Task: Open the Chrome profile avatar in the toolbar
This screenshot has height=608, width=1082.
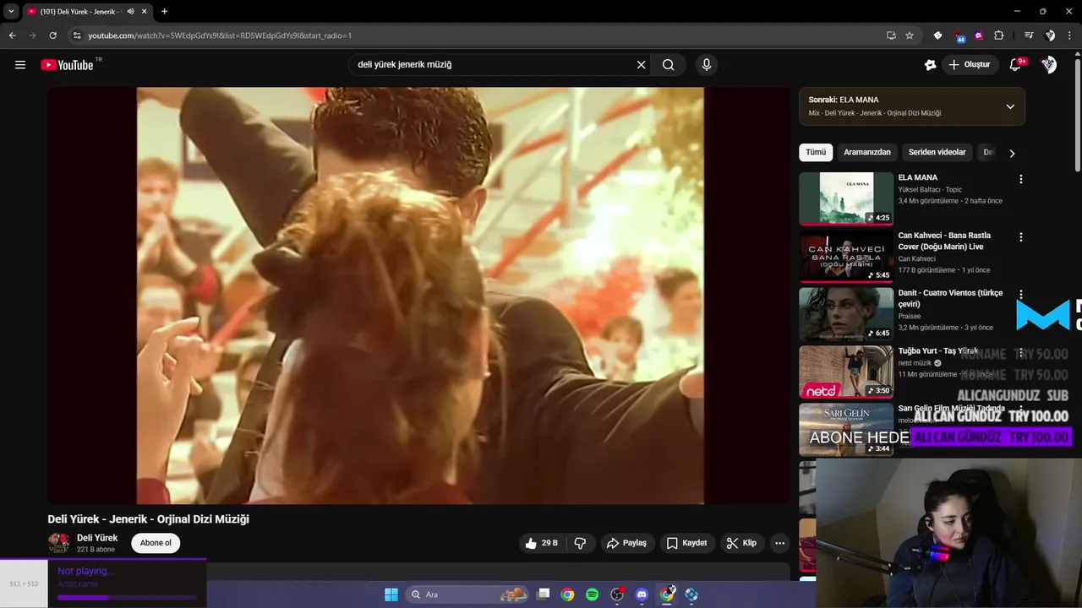Action: pyautogui.click(x=1050, y=35)
